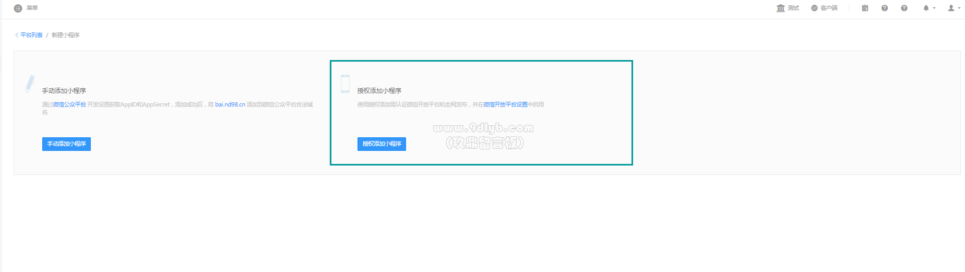This screenshot has width=965, height=272.
Task: Click the help icon beside the calendar icon
Action: click(x=885, y=8)
